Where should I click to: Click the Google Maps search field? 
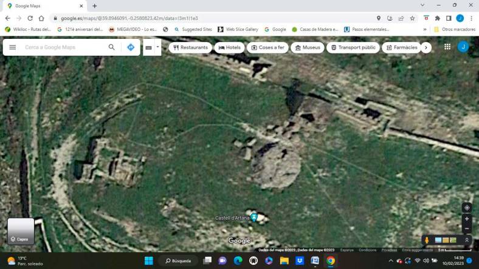click(61, 47)
